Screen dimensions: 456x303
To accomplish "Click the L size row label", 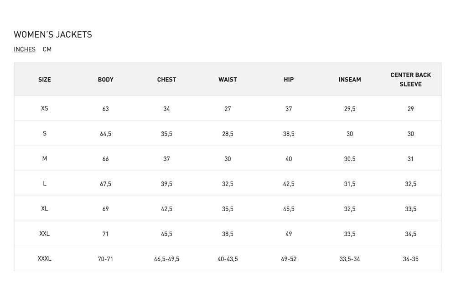I will click(x=45, y=183).
